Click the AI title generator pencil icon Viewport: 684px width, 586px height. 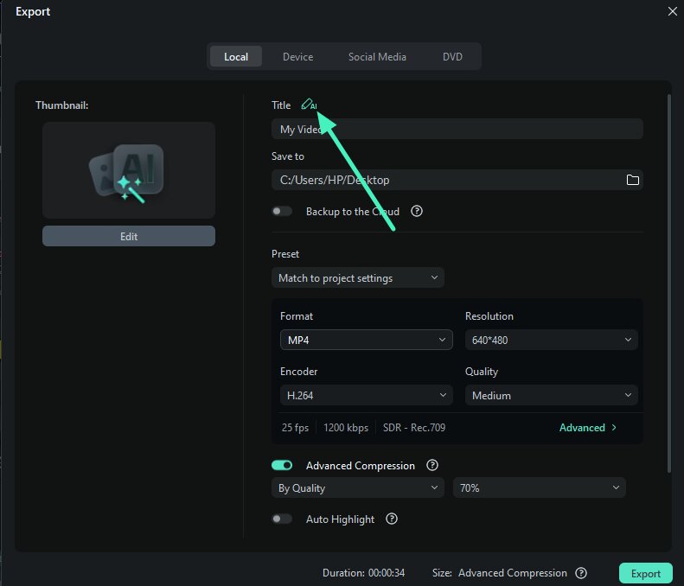coord(309,105)
